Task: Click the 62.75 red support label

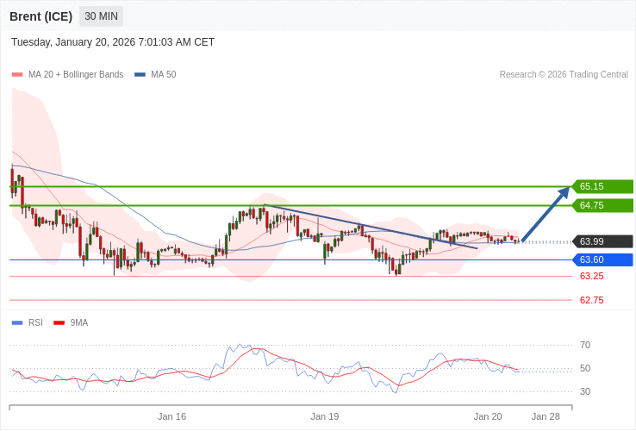Action: point(591,300)
